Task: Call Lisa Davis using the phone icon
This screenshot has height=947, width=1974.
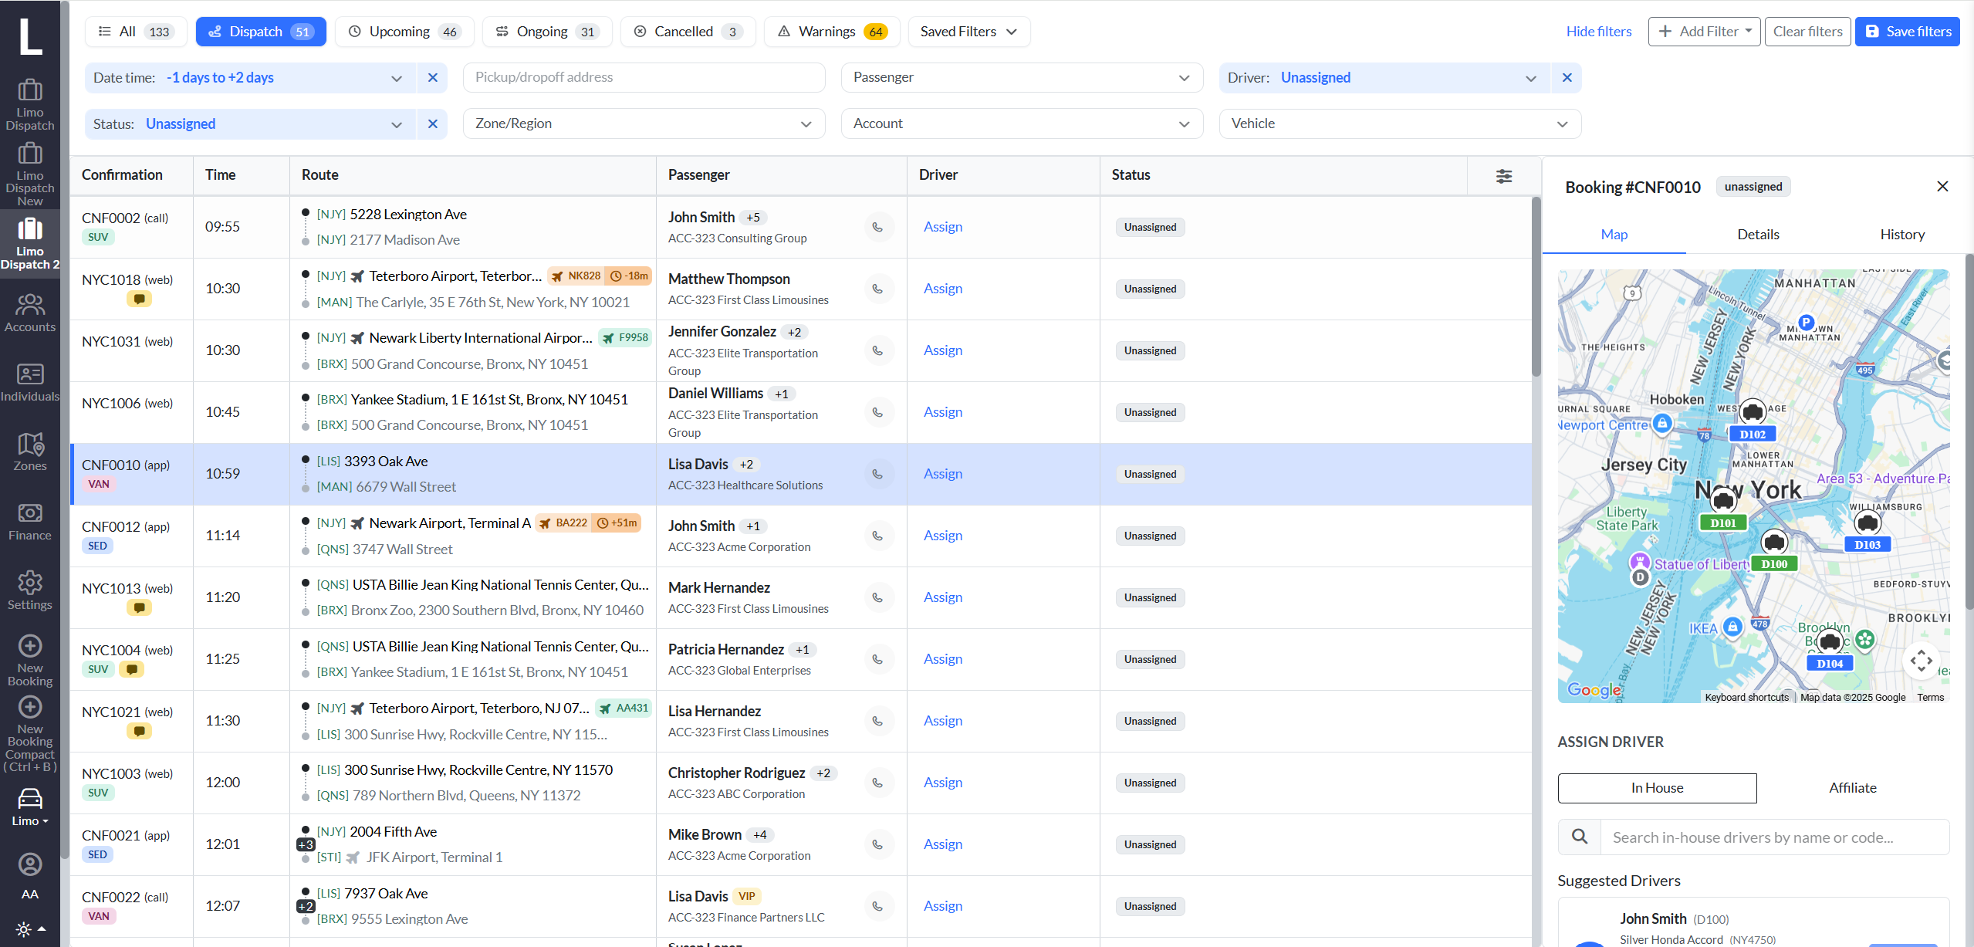Action: [877, 473]
